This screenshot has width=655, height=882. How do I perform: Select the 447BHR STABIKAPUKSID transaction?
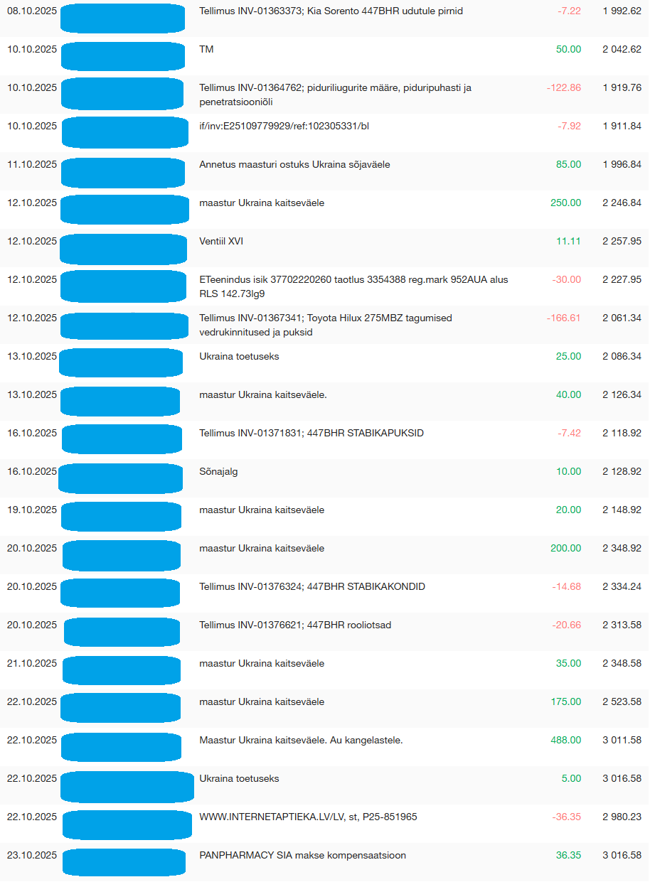pyautogui.click(x=311, y=434)
